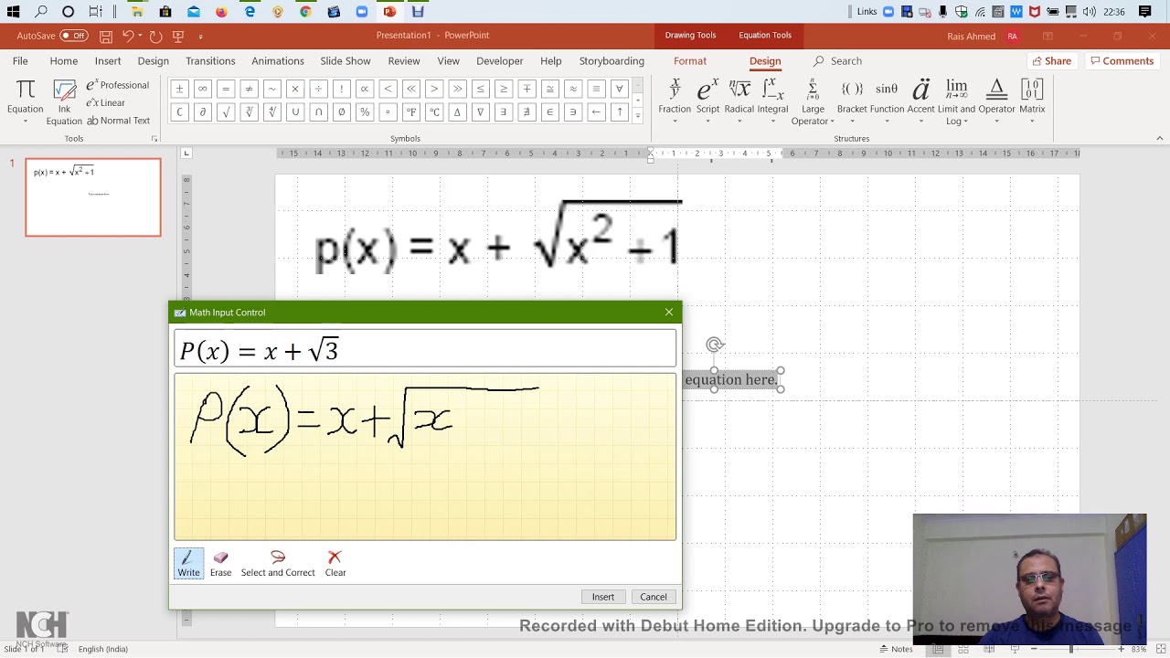
Task: Open PowerPoint from the taskbar
Action: 389,12
